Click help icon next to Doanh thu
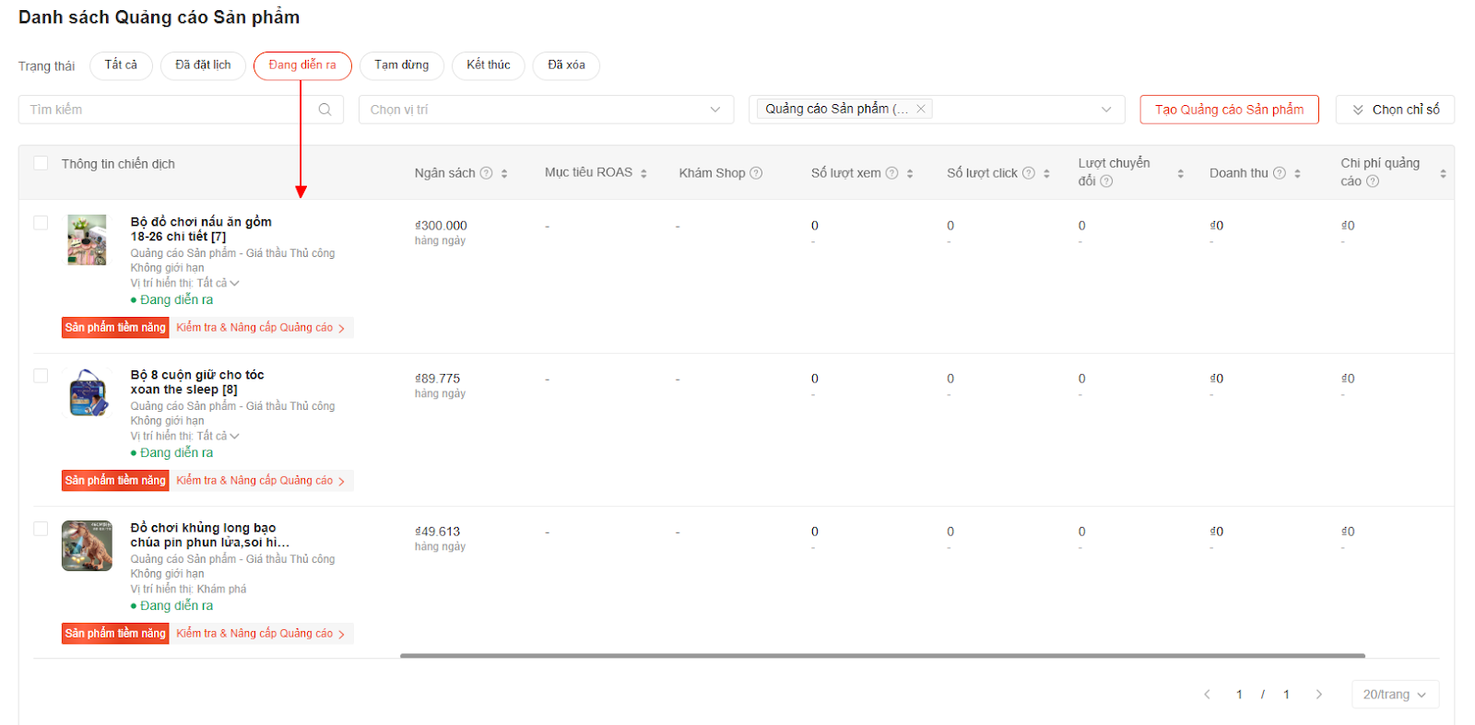 click(x=1279, y=173)
